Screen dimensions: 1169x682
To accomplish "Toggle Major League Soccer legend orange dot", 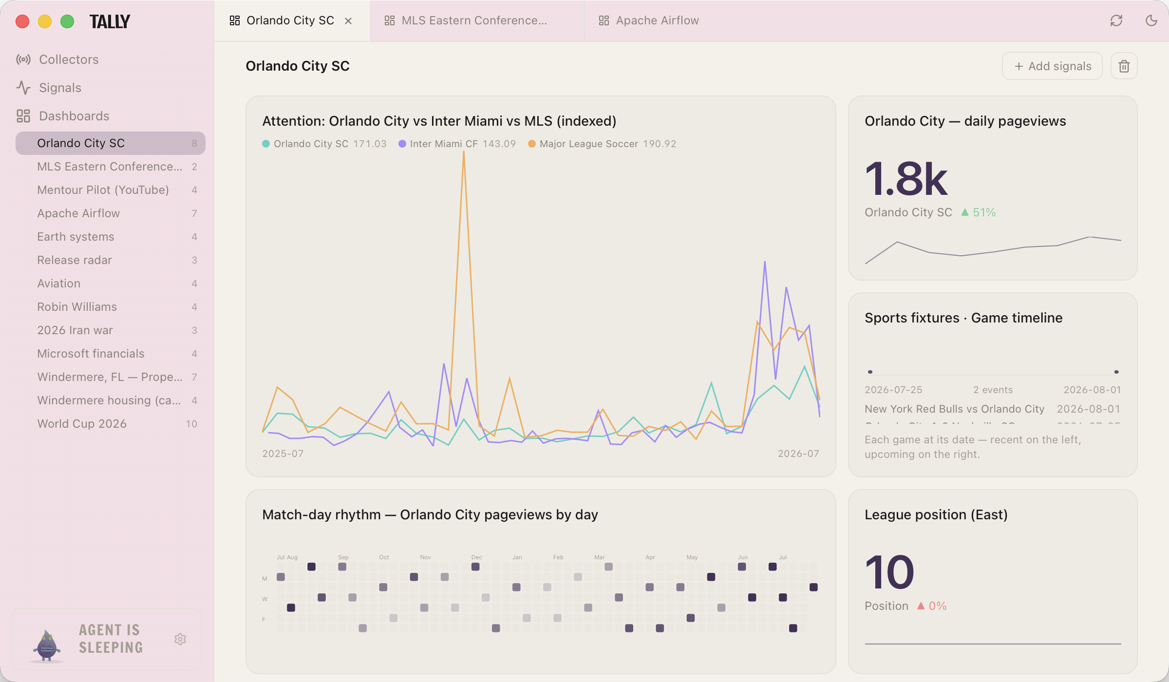I will pyautogui.click(x=532, y=144).
